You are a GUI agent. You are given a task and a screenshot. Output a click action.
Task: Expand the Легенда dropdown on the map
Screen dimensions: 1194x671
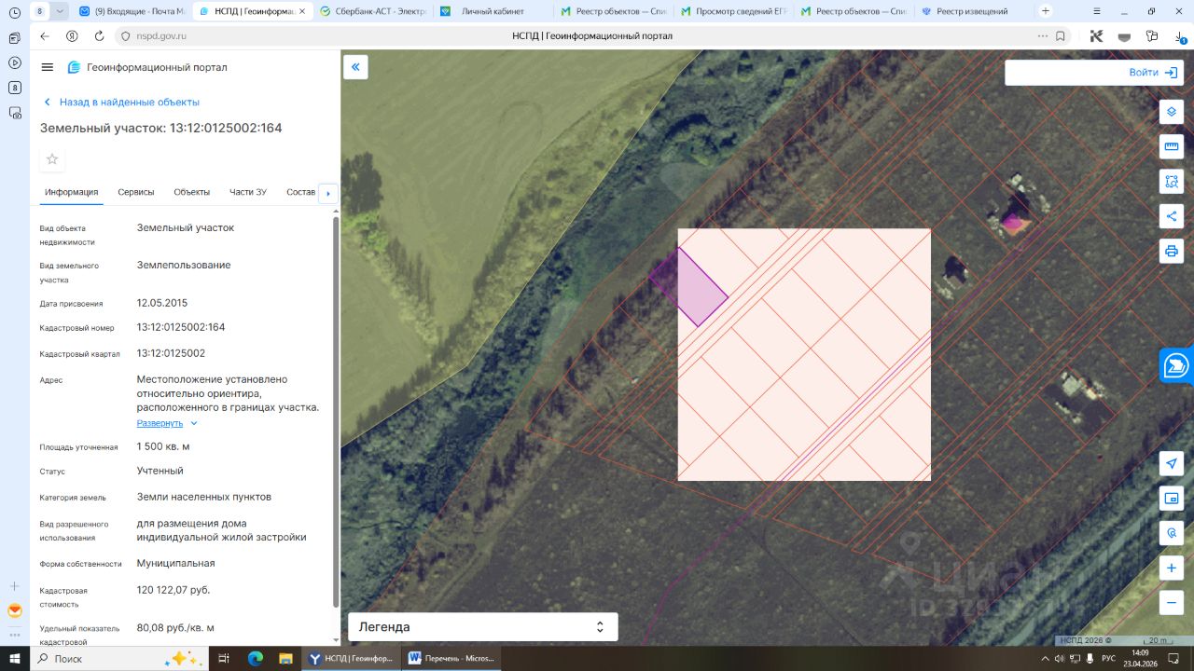(483, 627)
